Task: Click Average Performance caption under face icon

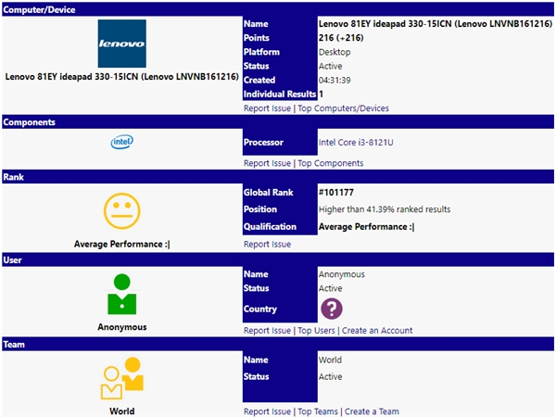Action: point(122,244)
